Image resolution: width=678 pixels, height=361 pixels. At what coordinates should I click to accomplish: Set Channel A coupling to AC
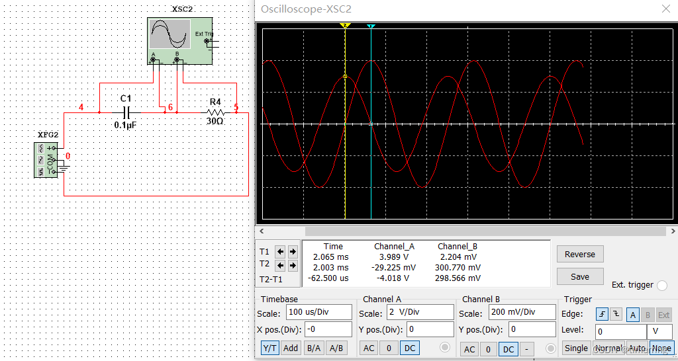coord(369,348)
